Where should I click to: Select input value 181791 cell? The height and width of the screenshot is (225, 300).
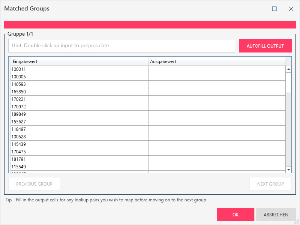coord(79,159)
